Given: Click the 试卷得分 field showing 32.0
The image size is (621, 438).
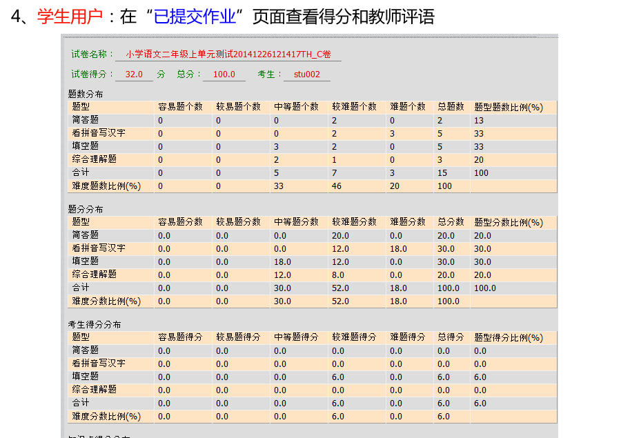Looking at the screenshot, I should click(134, 74).
